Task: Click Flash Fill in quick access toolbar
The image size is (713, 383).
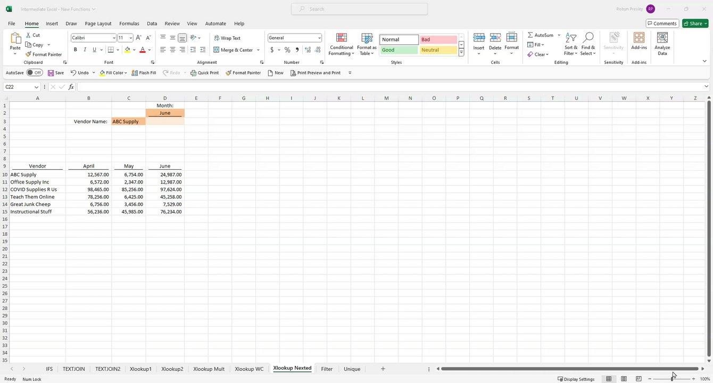Action: (x=144, y=73)
